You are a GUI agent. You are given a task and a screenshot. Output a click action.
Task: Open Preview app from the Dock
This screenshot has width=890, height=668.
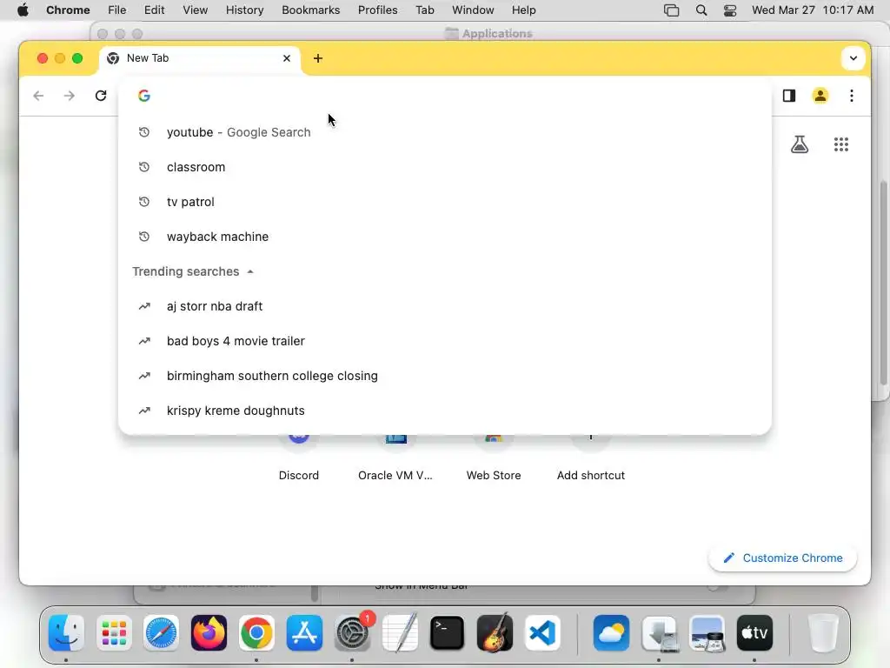pyautogui.click(x=707, y=633)
